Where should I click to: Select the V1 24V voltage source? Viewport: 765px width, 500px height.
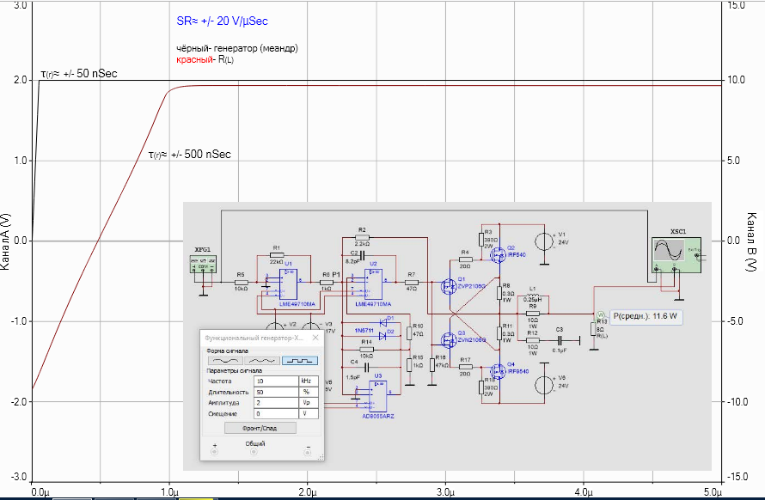coord(544,241)
